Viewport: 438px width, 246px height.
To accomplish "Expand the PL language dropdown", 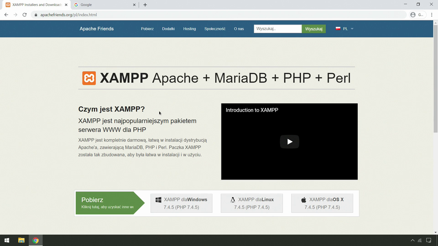I will click(x=345, y=29).
